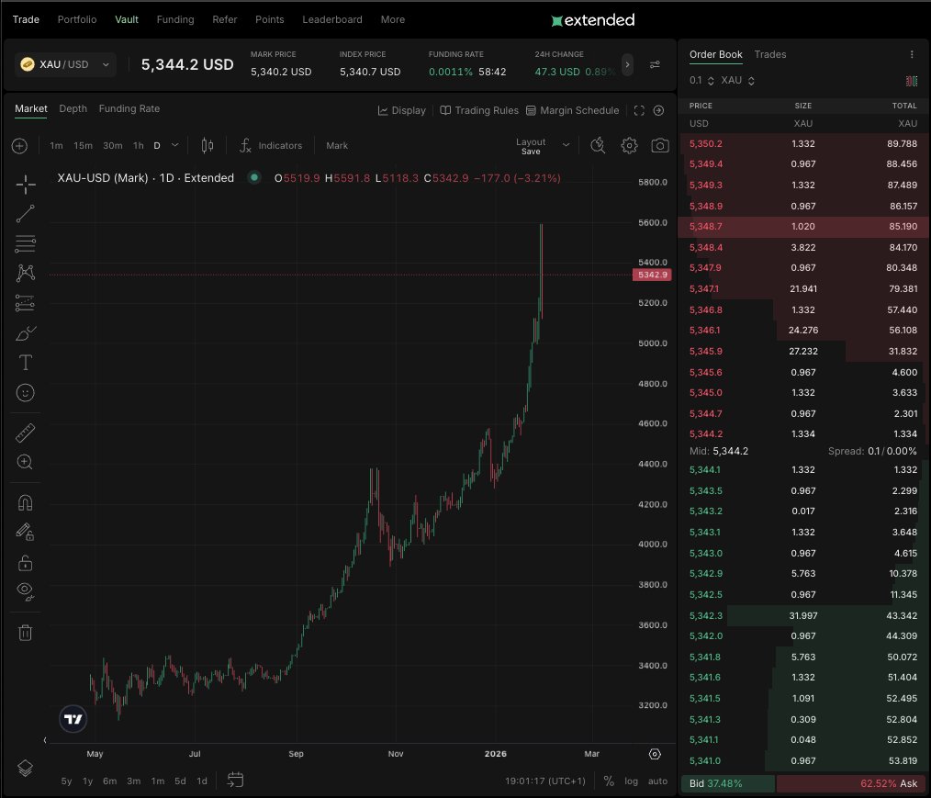Select the brush drawing tool
This screenshot has height=798, width=931.
coord(25,333)
